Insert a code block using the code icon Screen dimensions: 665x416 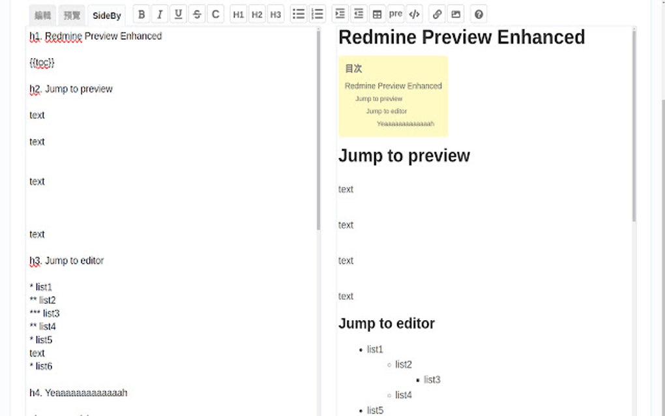point(414,14)
